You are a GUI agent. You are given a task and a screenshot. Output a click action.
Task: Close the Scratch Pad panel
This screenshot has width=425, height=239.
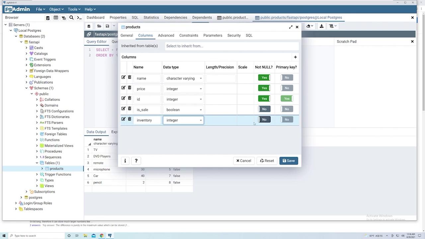tap(412, 41)
